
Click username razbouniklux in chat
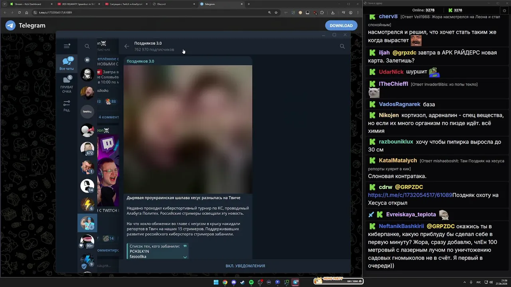[396, 142]
